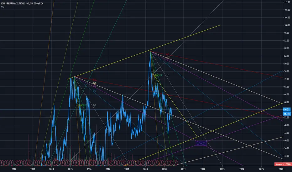The width and height of the screenshot is (292, 172).
Task: Click the 1/1 fan label near 2016
Action: (94, 105)
